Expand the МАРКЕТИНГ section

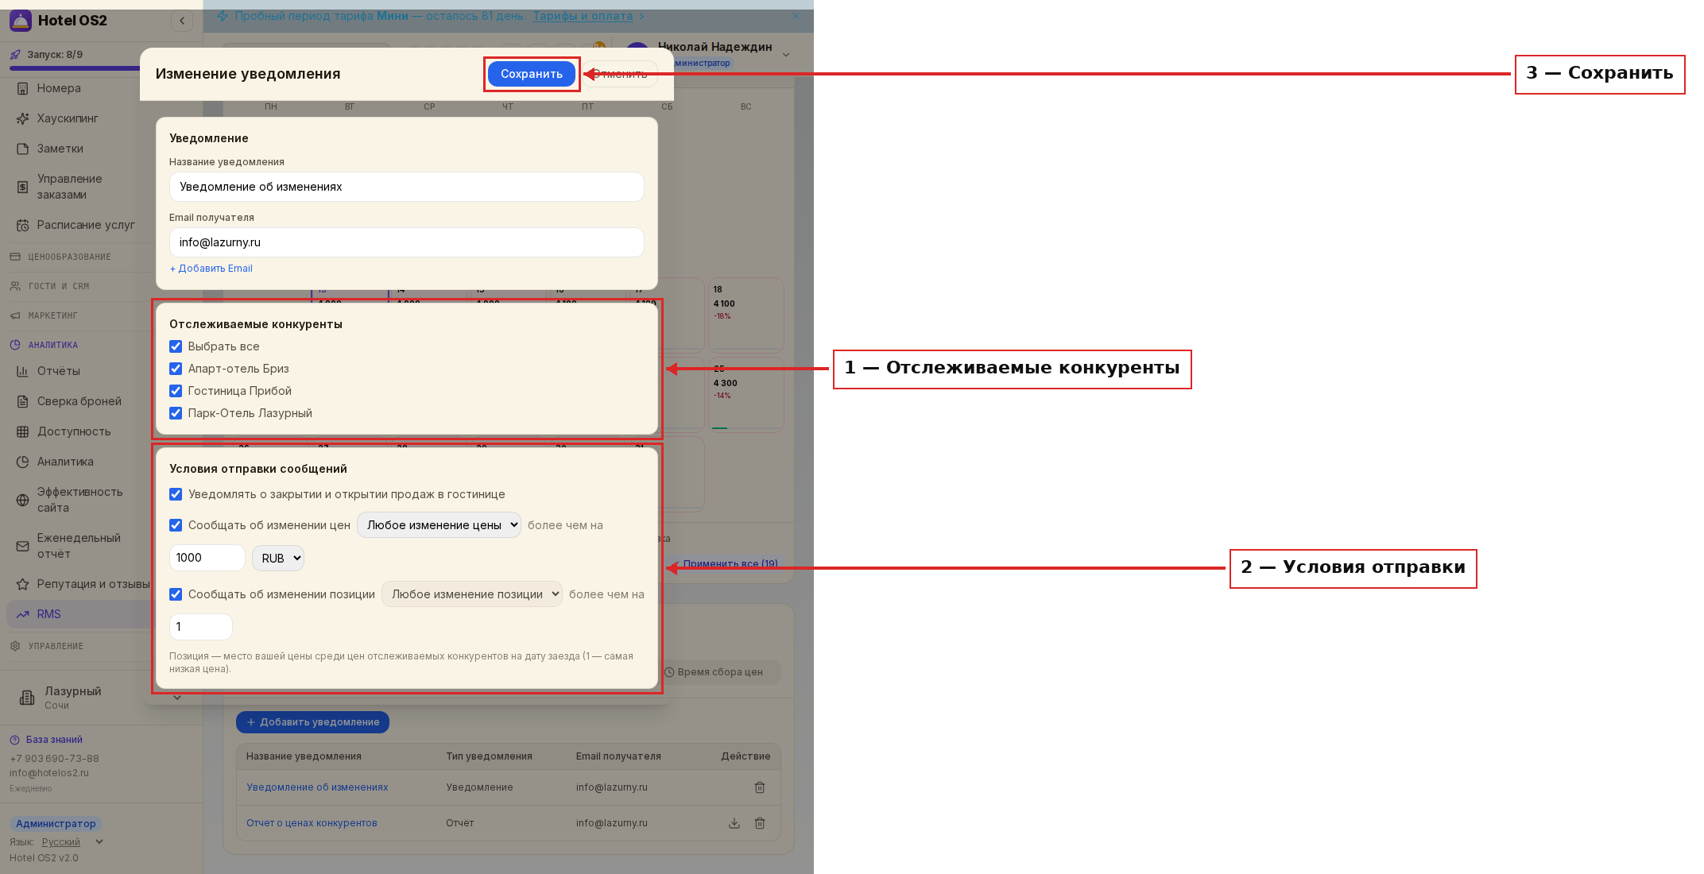(52, 315)
